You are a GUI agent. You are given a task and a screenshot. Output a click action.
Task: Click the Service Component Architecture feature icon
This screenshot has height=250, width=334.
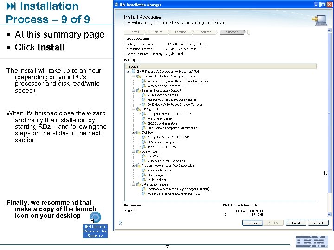pos(144,128)
